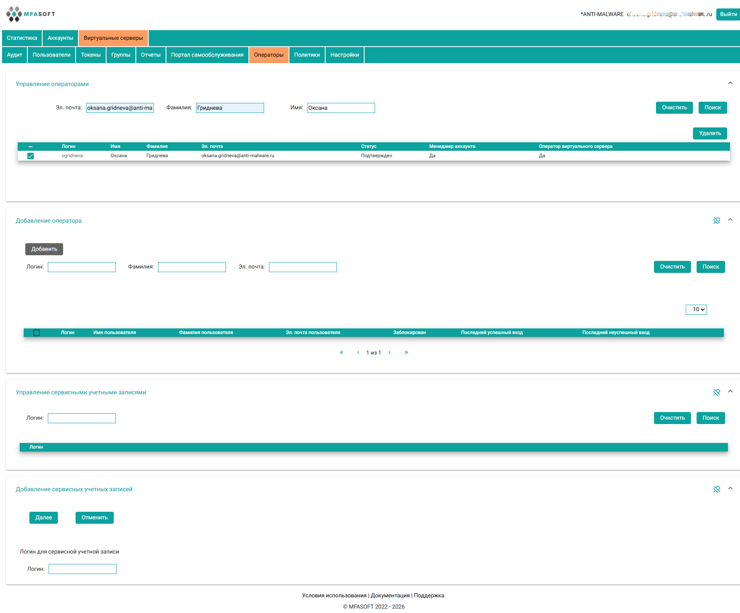Click Поиск in Управление операторами
This screenshot has height=613, width=740.
pos(713,108)
